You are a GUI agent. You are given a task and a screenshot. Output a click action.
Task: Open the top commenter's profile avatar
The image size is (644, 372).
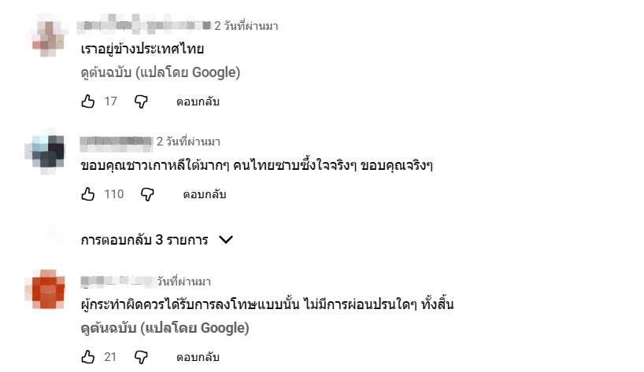pyautogui.click(x=50, y=36)
